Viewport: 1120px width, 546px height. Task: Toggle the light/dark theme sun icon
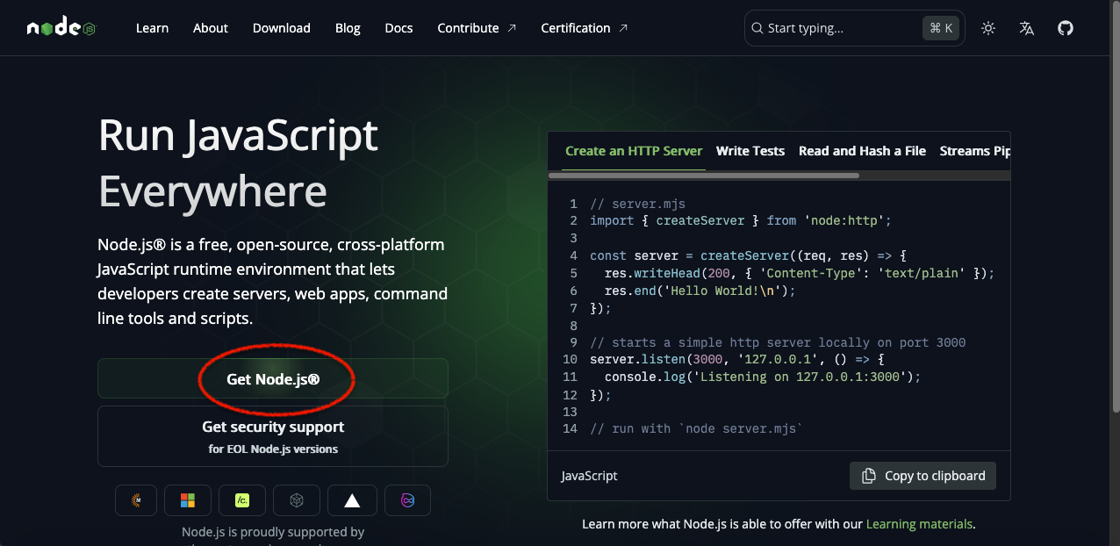(988, 28)
